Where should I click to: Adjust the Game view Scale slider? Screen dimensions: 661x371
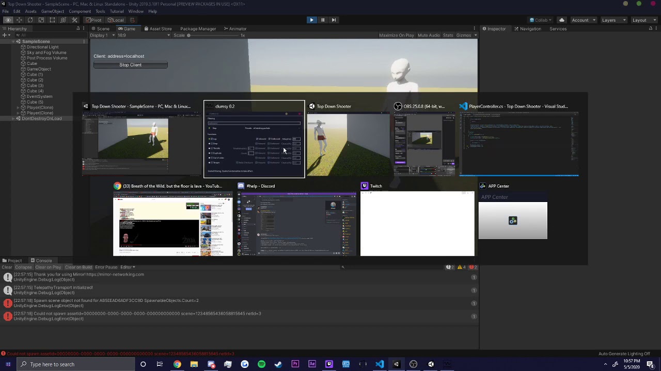pos(189,35)
